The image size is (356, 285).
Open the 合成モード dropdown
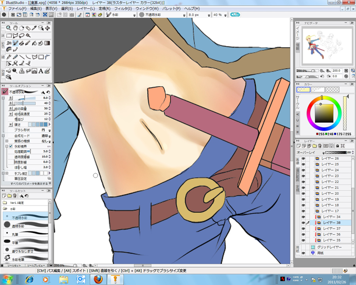tap(49, 136)
